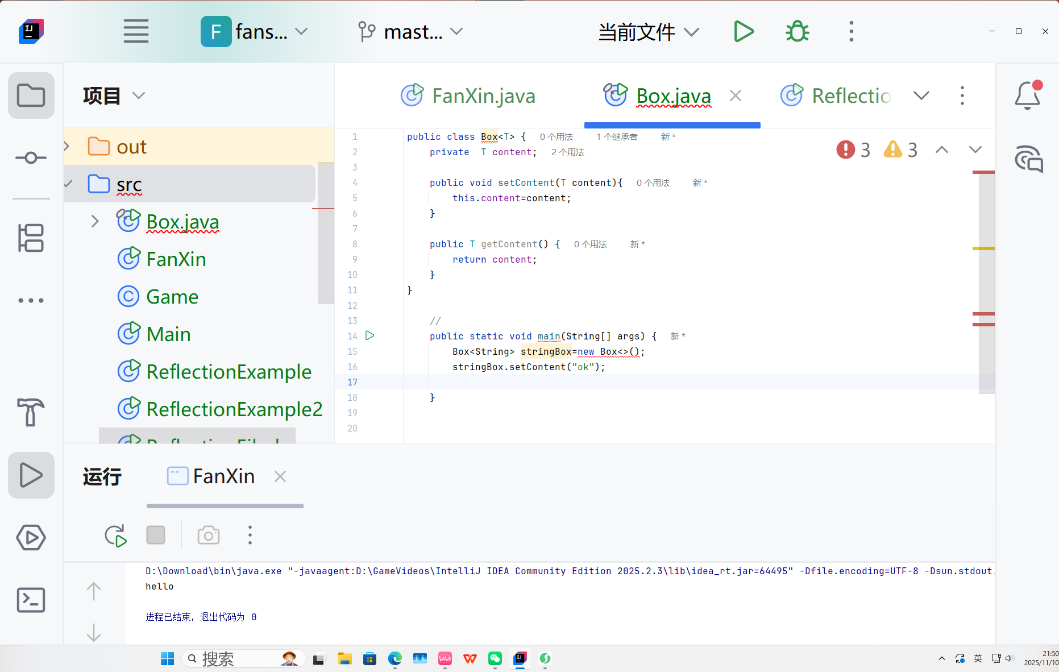Open the AI assistant chat panel icon
Screen dimensions: 1059x672
click(1029, 159)
